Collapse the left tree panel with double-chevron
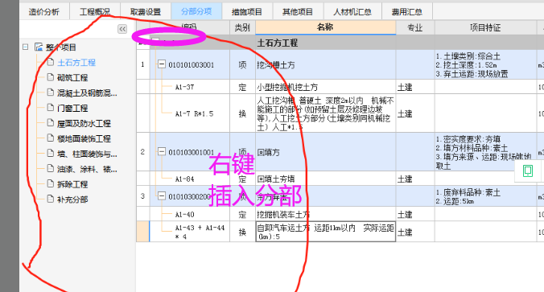 tap(122, 29)
